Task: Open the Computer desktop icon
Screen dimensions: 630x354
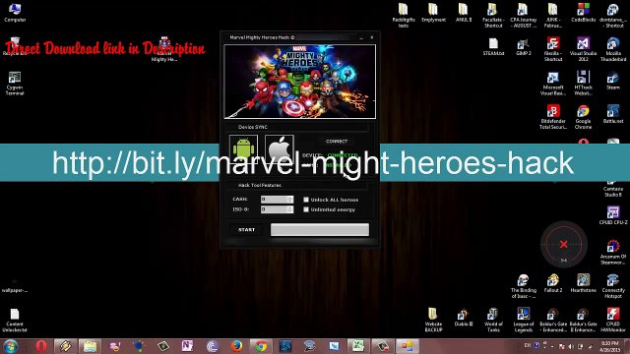Action: pos(15,12)
